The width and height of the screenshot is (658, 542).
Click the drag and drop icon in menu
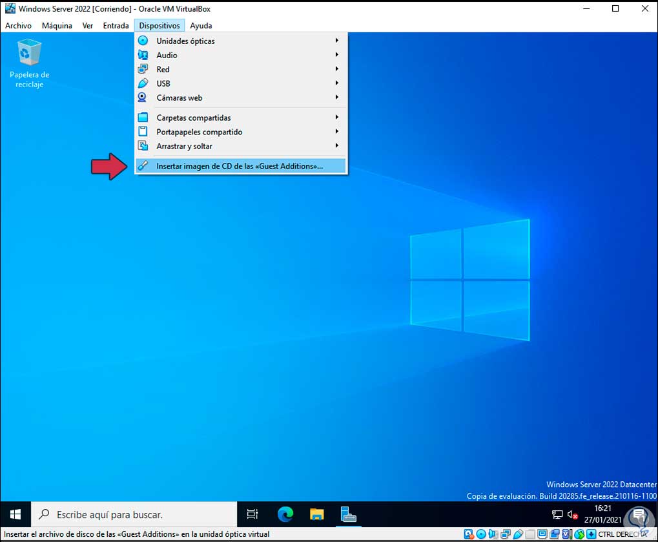point(143,146)
